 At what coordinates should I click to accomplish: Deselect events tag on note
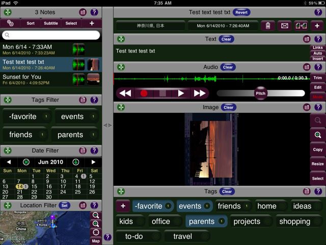195,206
